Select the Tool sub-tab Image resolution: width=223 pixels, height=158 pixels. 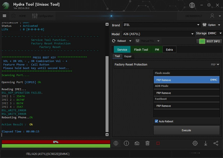(117, 56)
